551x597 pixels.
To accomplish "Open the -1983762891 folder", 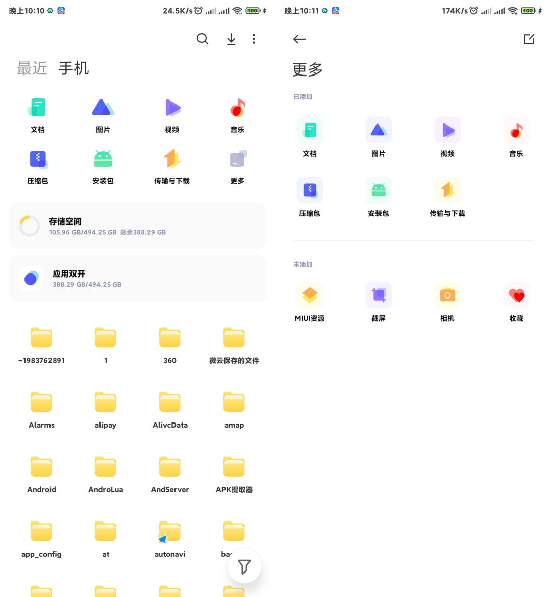I will (41, 345).
